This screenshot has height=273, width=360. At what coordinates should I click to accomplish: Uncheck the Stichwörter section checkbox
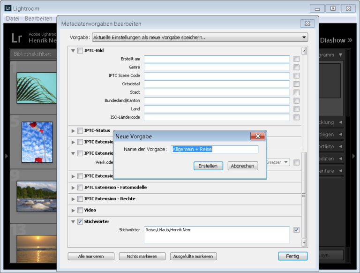click(80, 221)
